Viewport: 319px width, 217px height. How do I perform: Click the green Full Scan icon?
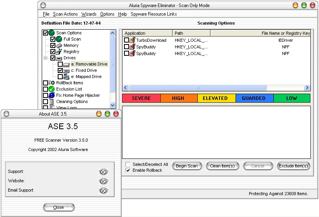59,39
